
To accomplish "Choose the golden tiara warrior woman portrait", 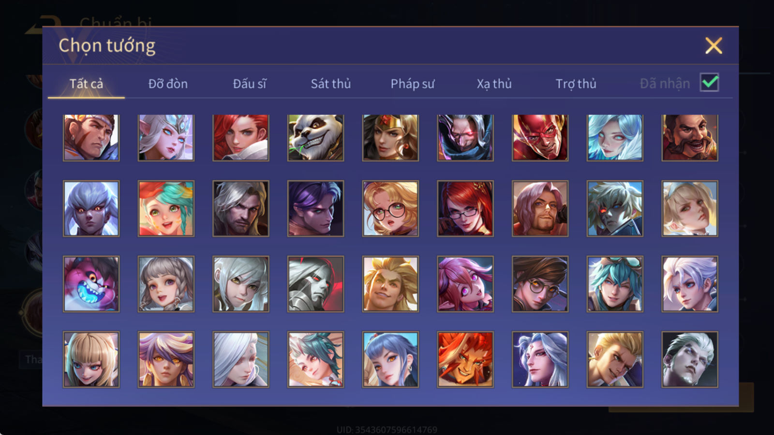I will 390,138.
